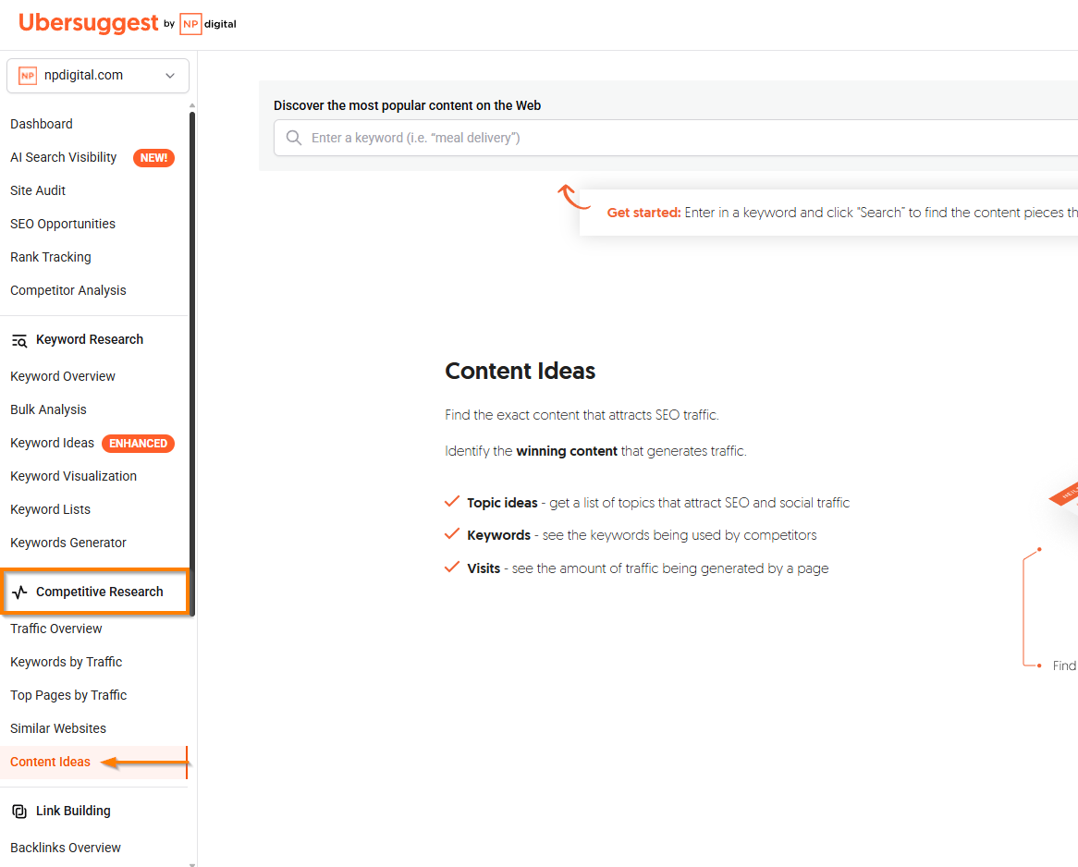Click the Visits checkmark icon

(452, 568)
